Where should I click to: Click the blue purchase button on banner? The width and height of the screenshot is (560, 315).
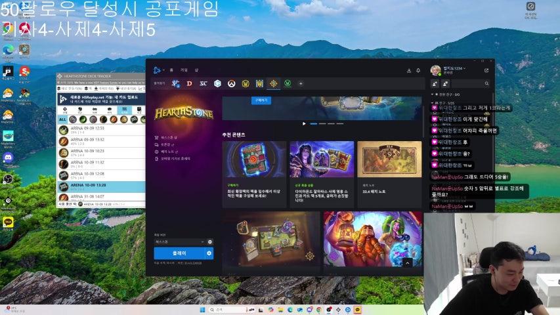point(261,100)
